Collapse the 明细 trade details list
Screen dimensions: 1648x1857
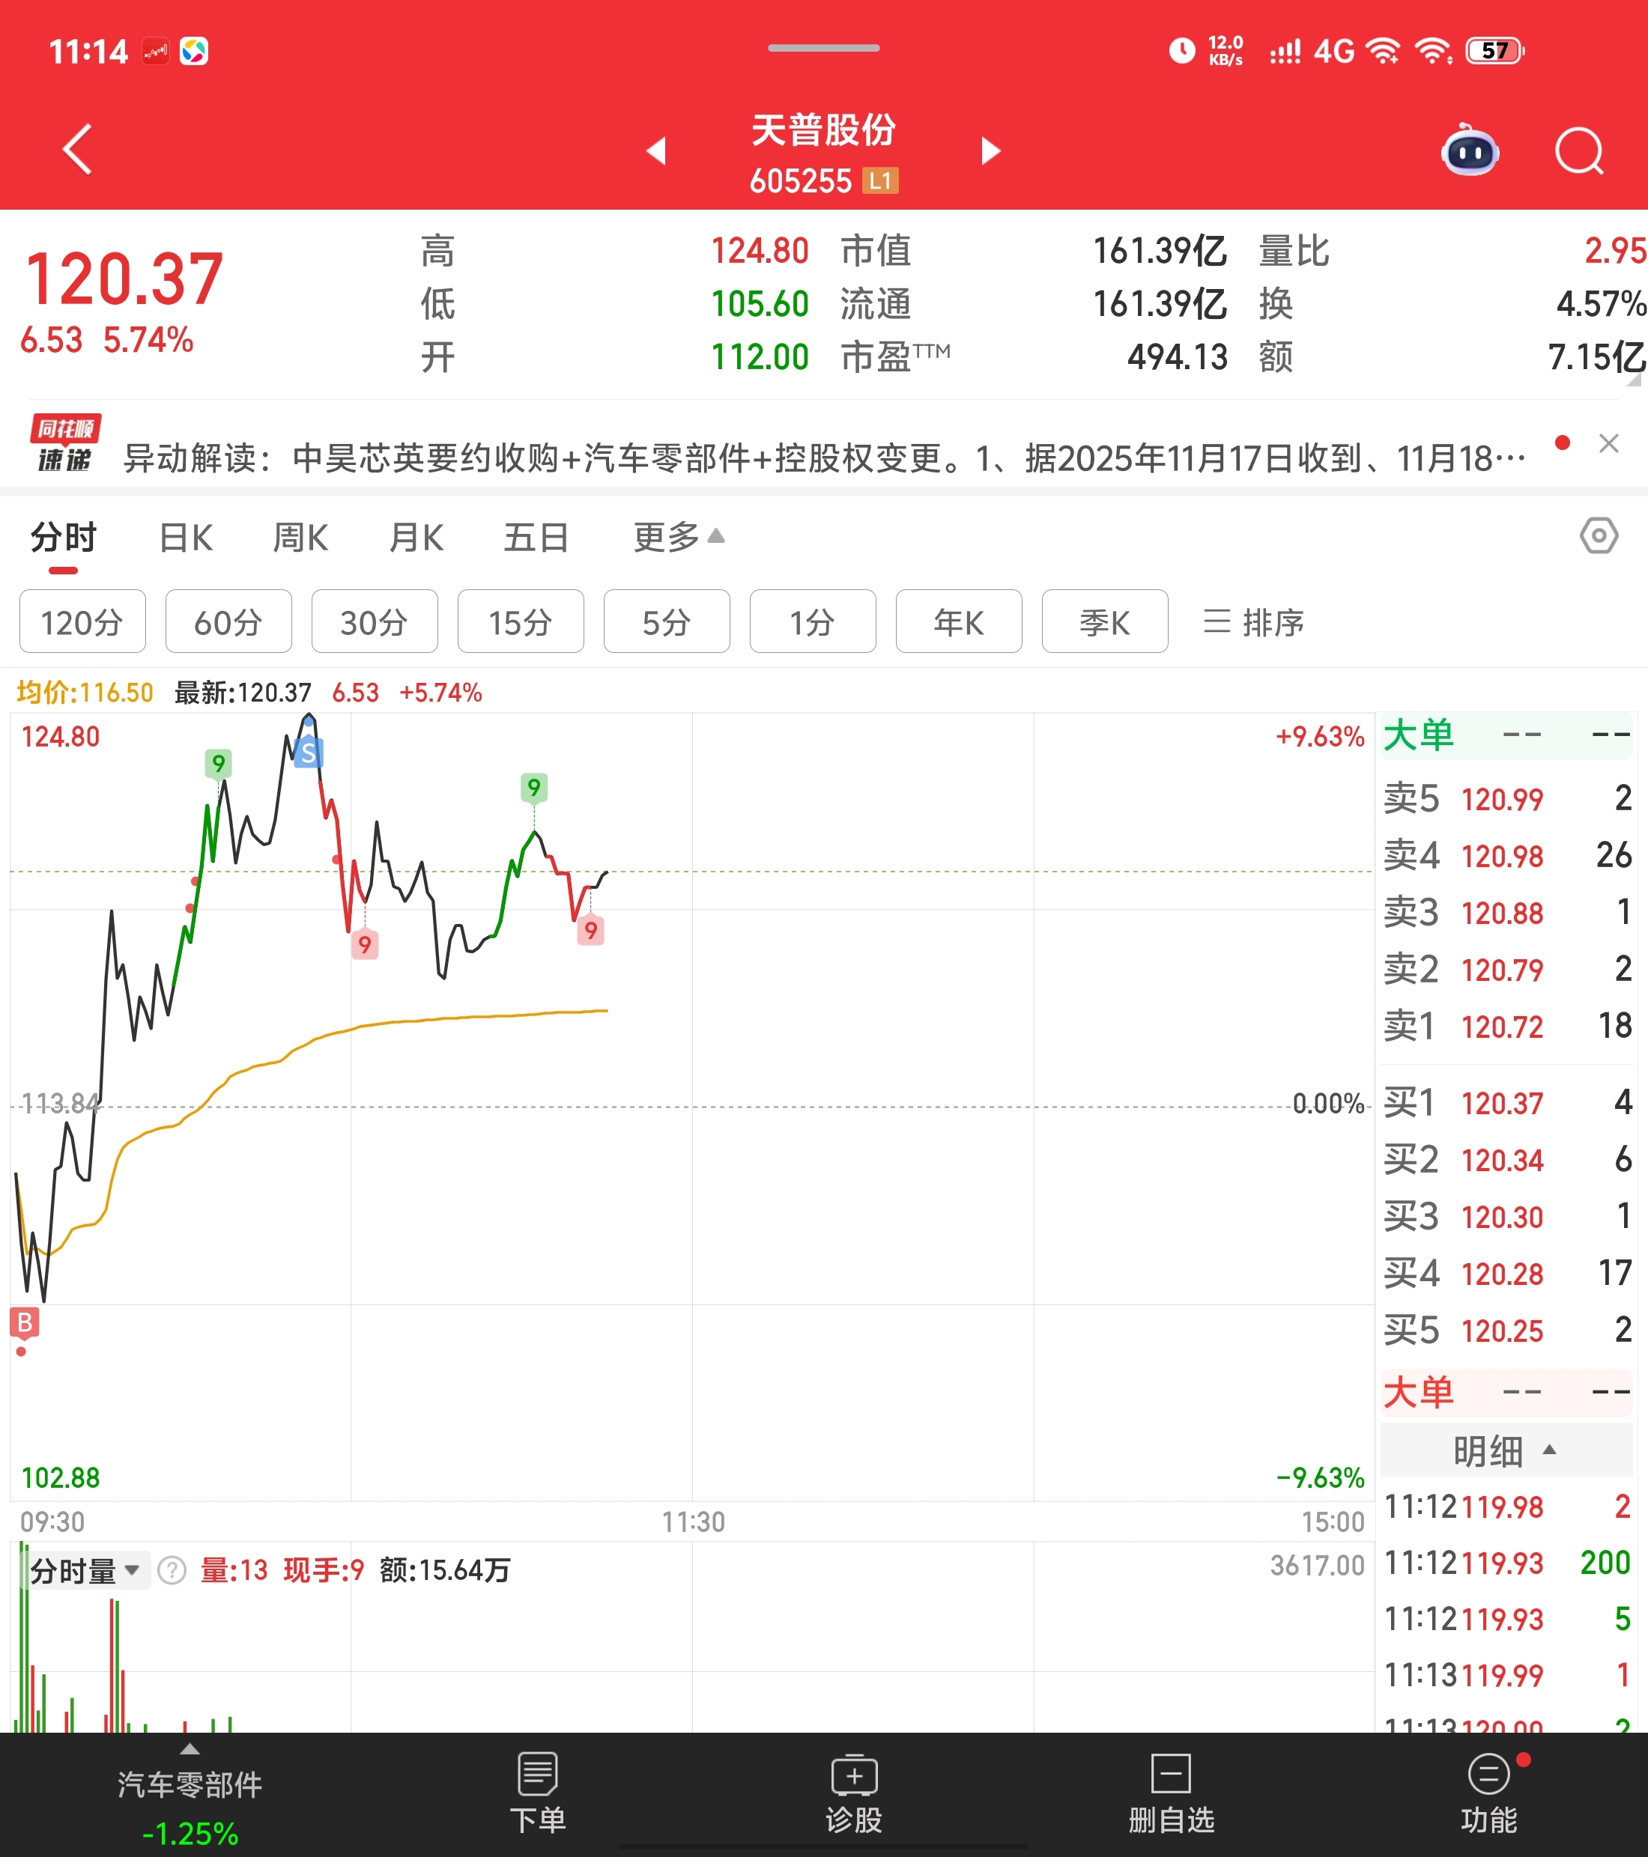tap(1505, 1451)
